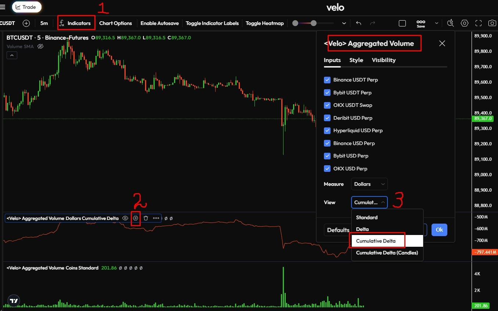The width and height of the screenshot is (498, 311).
Task: Change the 5m timeframe
Action: 44,23
